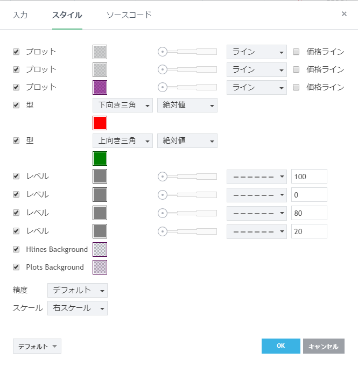Screen dimensions: 358x366
Task: Click the purple third plot color swatch
Action: (x=100, y=87)
